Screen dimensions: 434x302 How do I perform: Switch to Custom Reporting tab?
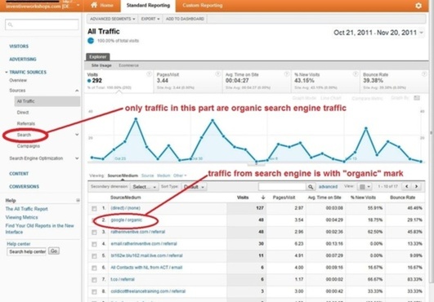(203, 5)
